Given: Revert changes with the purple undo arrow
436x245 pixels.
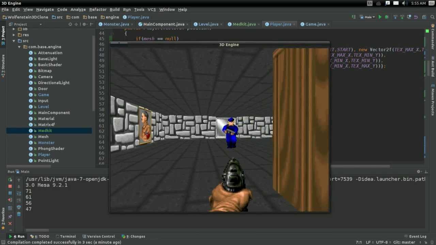Looking at the screenshot, I should 416,17.
